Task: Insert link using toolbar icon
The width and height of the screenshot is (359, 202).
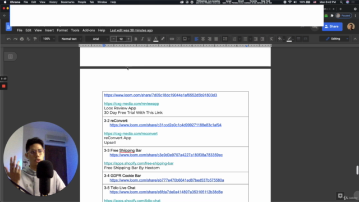Action: pyautogui.click(x=172, y=39)
